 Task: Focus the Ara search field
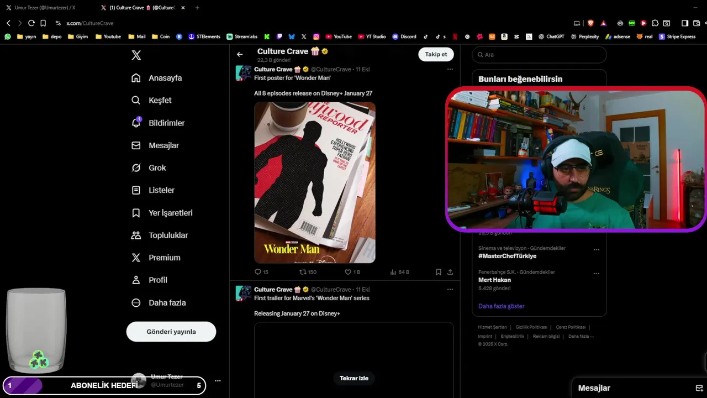(x=539, y=55)
